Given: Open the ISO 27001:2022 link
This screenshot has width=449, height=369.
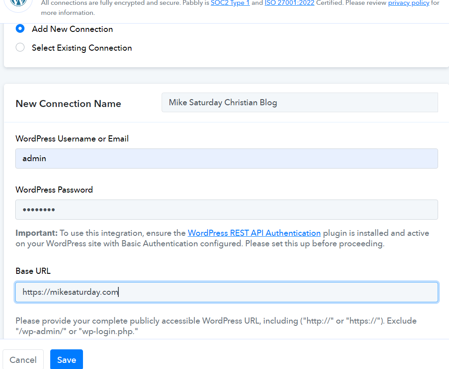Looking at the screenshot, I should pos(289,3).
